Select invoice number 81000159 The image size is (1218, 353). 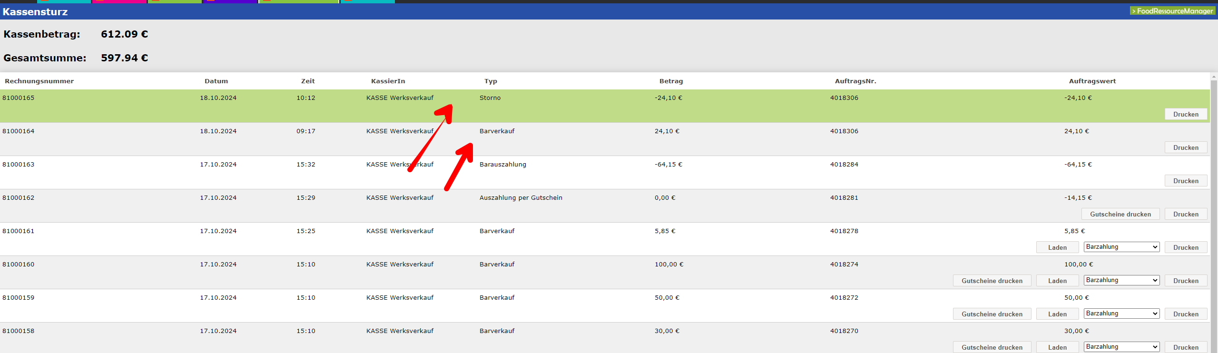tap(18, 297)
